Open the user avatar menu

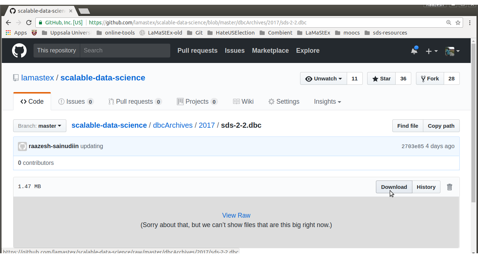[x=452, y=51]
